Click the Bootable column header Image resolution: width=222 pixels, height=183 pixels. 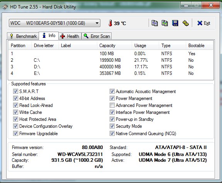tap(199, 46)
